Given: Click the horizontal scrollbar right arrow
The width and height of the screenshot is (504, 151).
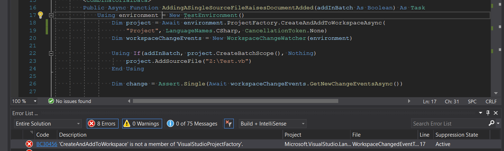Looking at the screenshot, I should 409,101.
